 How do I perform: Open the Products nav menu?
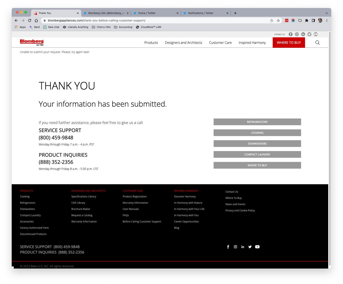click(x=151, y=43)
